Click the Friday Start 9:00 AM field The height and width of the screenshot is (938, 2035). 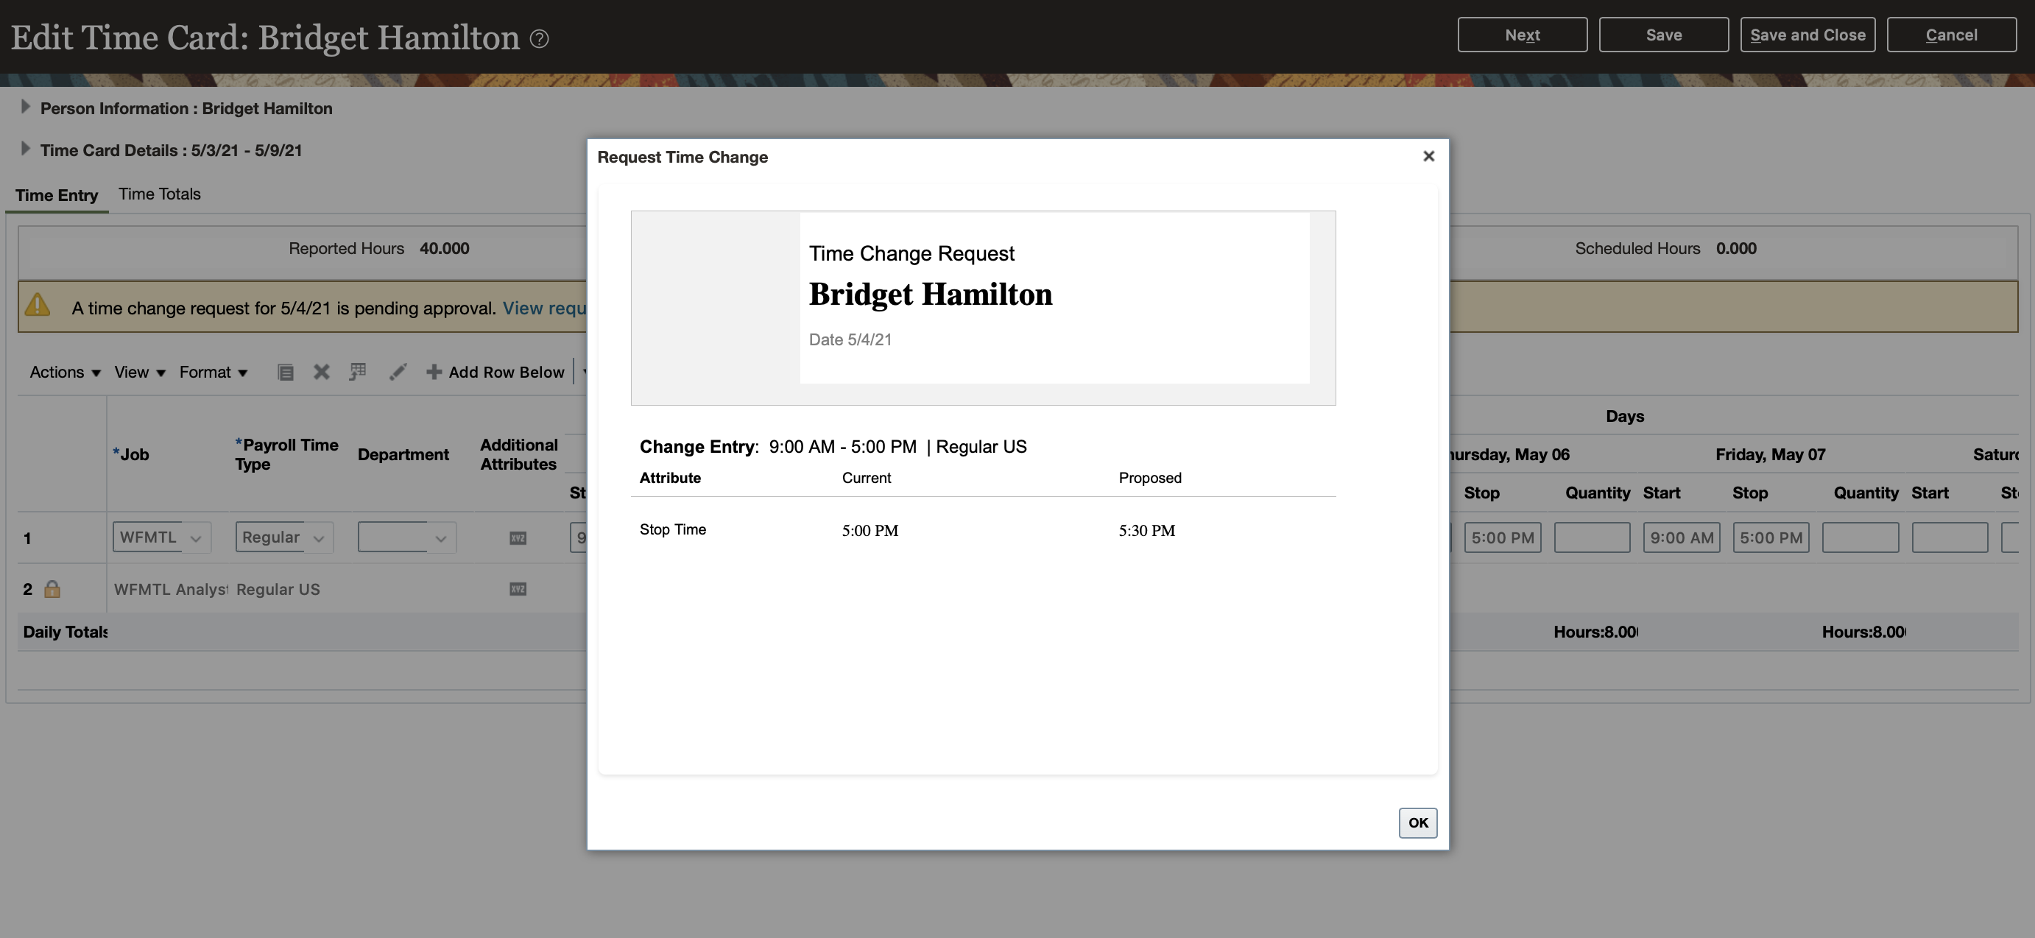pos(1681,538)
